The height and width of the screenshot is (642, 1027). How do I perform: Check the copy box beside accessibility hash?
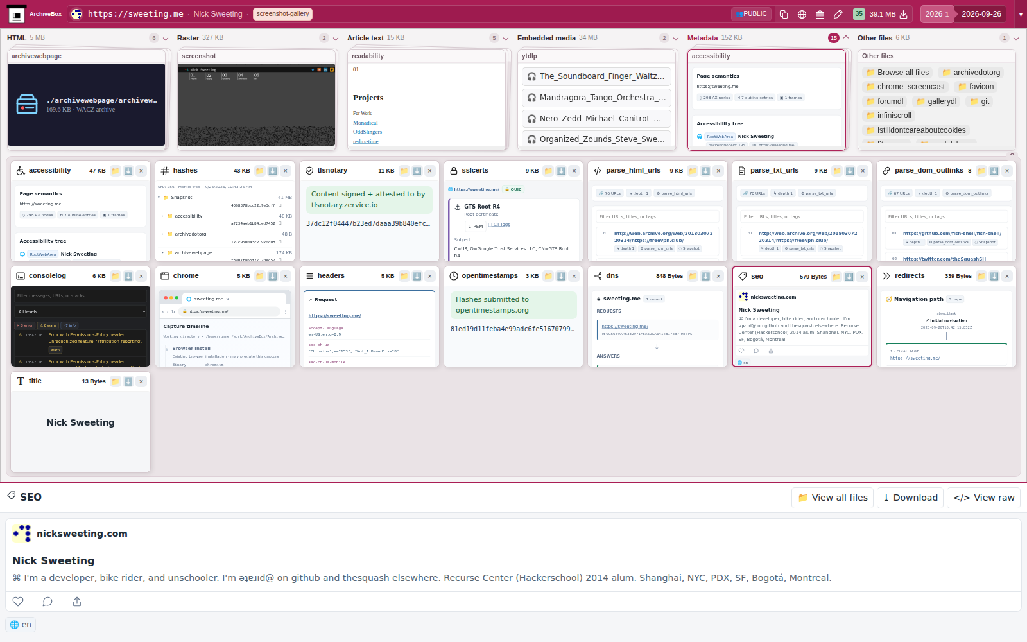pos(280,223)
